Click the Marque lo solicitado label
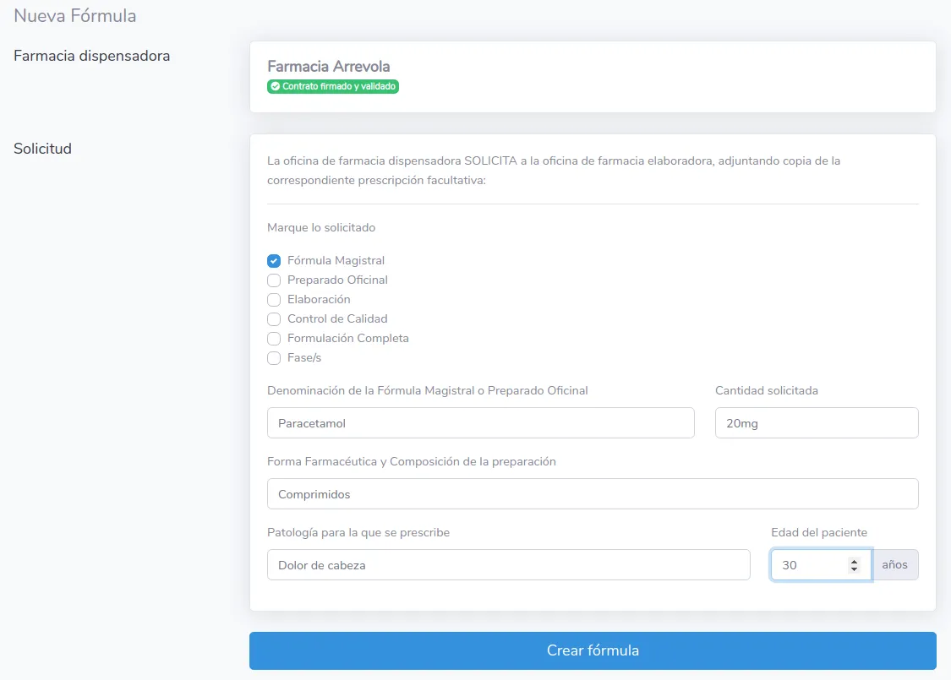Image resolution: width=951 pixels, height=680 pixels. point(321,228)
